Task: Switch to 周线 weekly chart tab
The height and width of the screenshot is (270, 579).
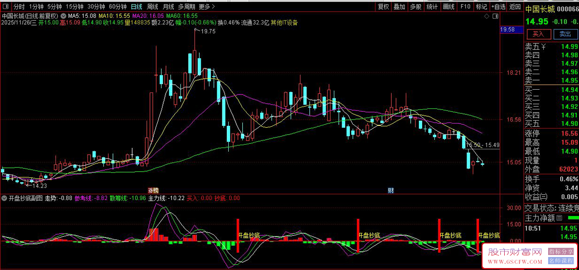Action: (x=152, y=7)
